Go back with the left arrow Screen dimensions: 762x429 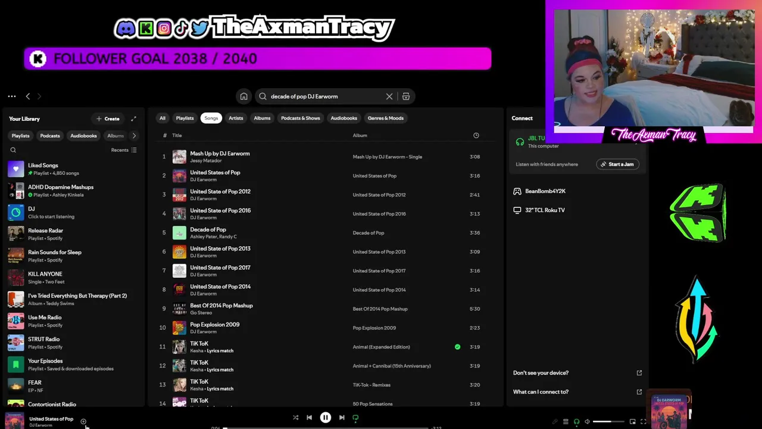point(27,96)
